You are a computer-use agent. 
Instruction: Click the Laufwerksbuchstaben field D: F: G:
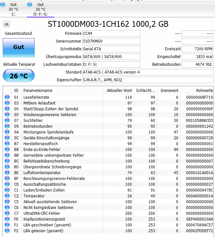(111, 64)
